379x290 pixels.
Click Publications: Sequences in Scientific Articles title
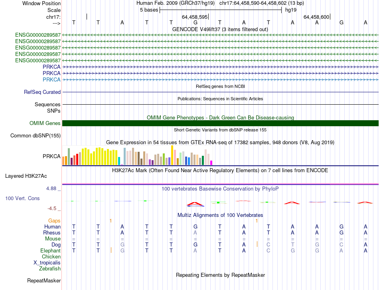coord(220,99)
